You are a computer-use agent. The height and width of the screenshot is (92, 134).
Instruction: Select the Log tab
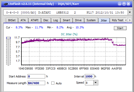56,20
